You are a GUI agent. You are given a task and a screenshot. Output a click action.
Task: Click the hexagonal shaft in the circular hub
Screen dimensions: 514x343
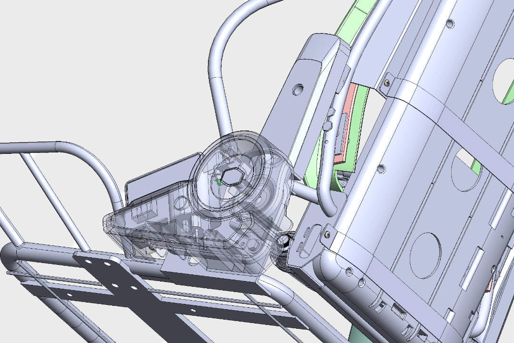[230, 177]
